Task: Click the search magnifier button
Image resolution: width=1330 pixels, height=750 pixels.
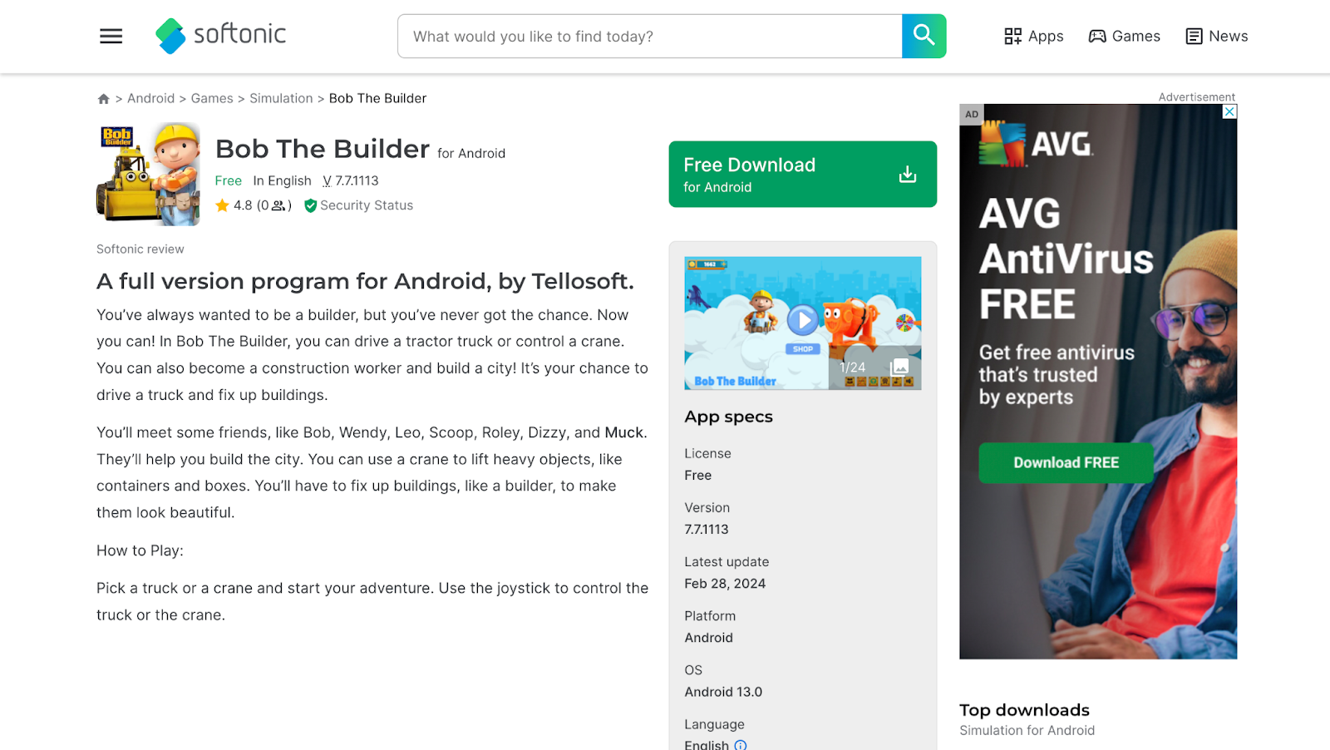Action: [924, 36]
